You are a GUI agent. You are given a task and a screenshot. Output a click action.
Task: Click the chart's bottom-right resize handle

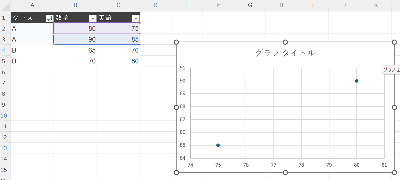point(394,172)
